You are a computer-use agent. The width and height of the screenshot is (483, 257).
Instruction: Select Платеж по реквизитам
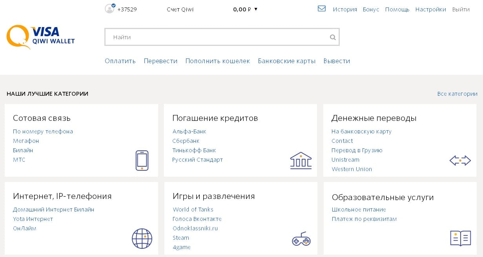click(365, 219)
